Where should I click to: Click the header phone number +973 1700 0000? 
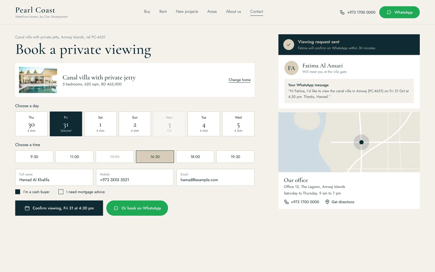click(361, 12)
